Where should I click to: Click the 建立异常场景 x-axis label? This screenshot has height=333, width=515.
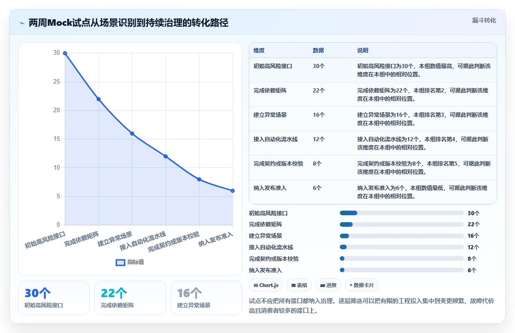click(x=115, y=239)
